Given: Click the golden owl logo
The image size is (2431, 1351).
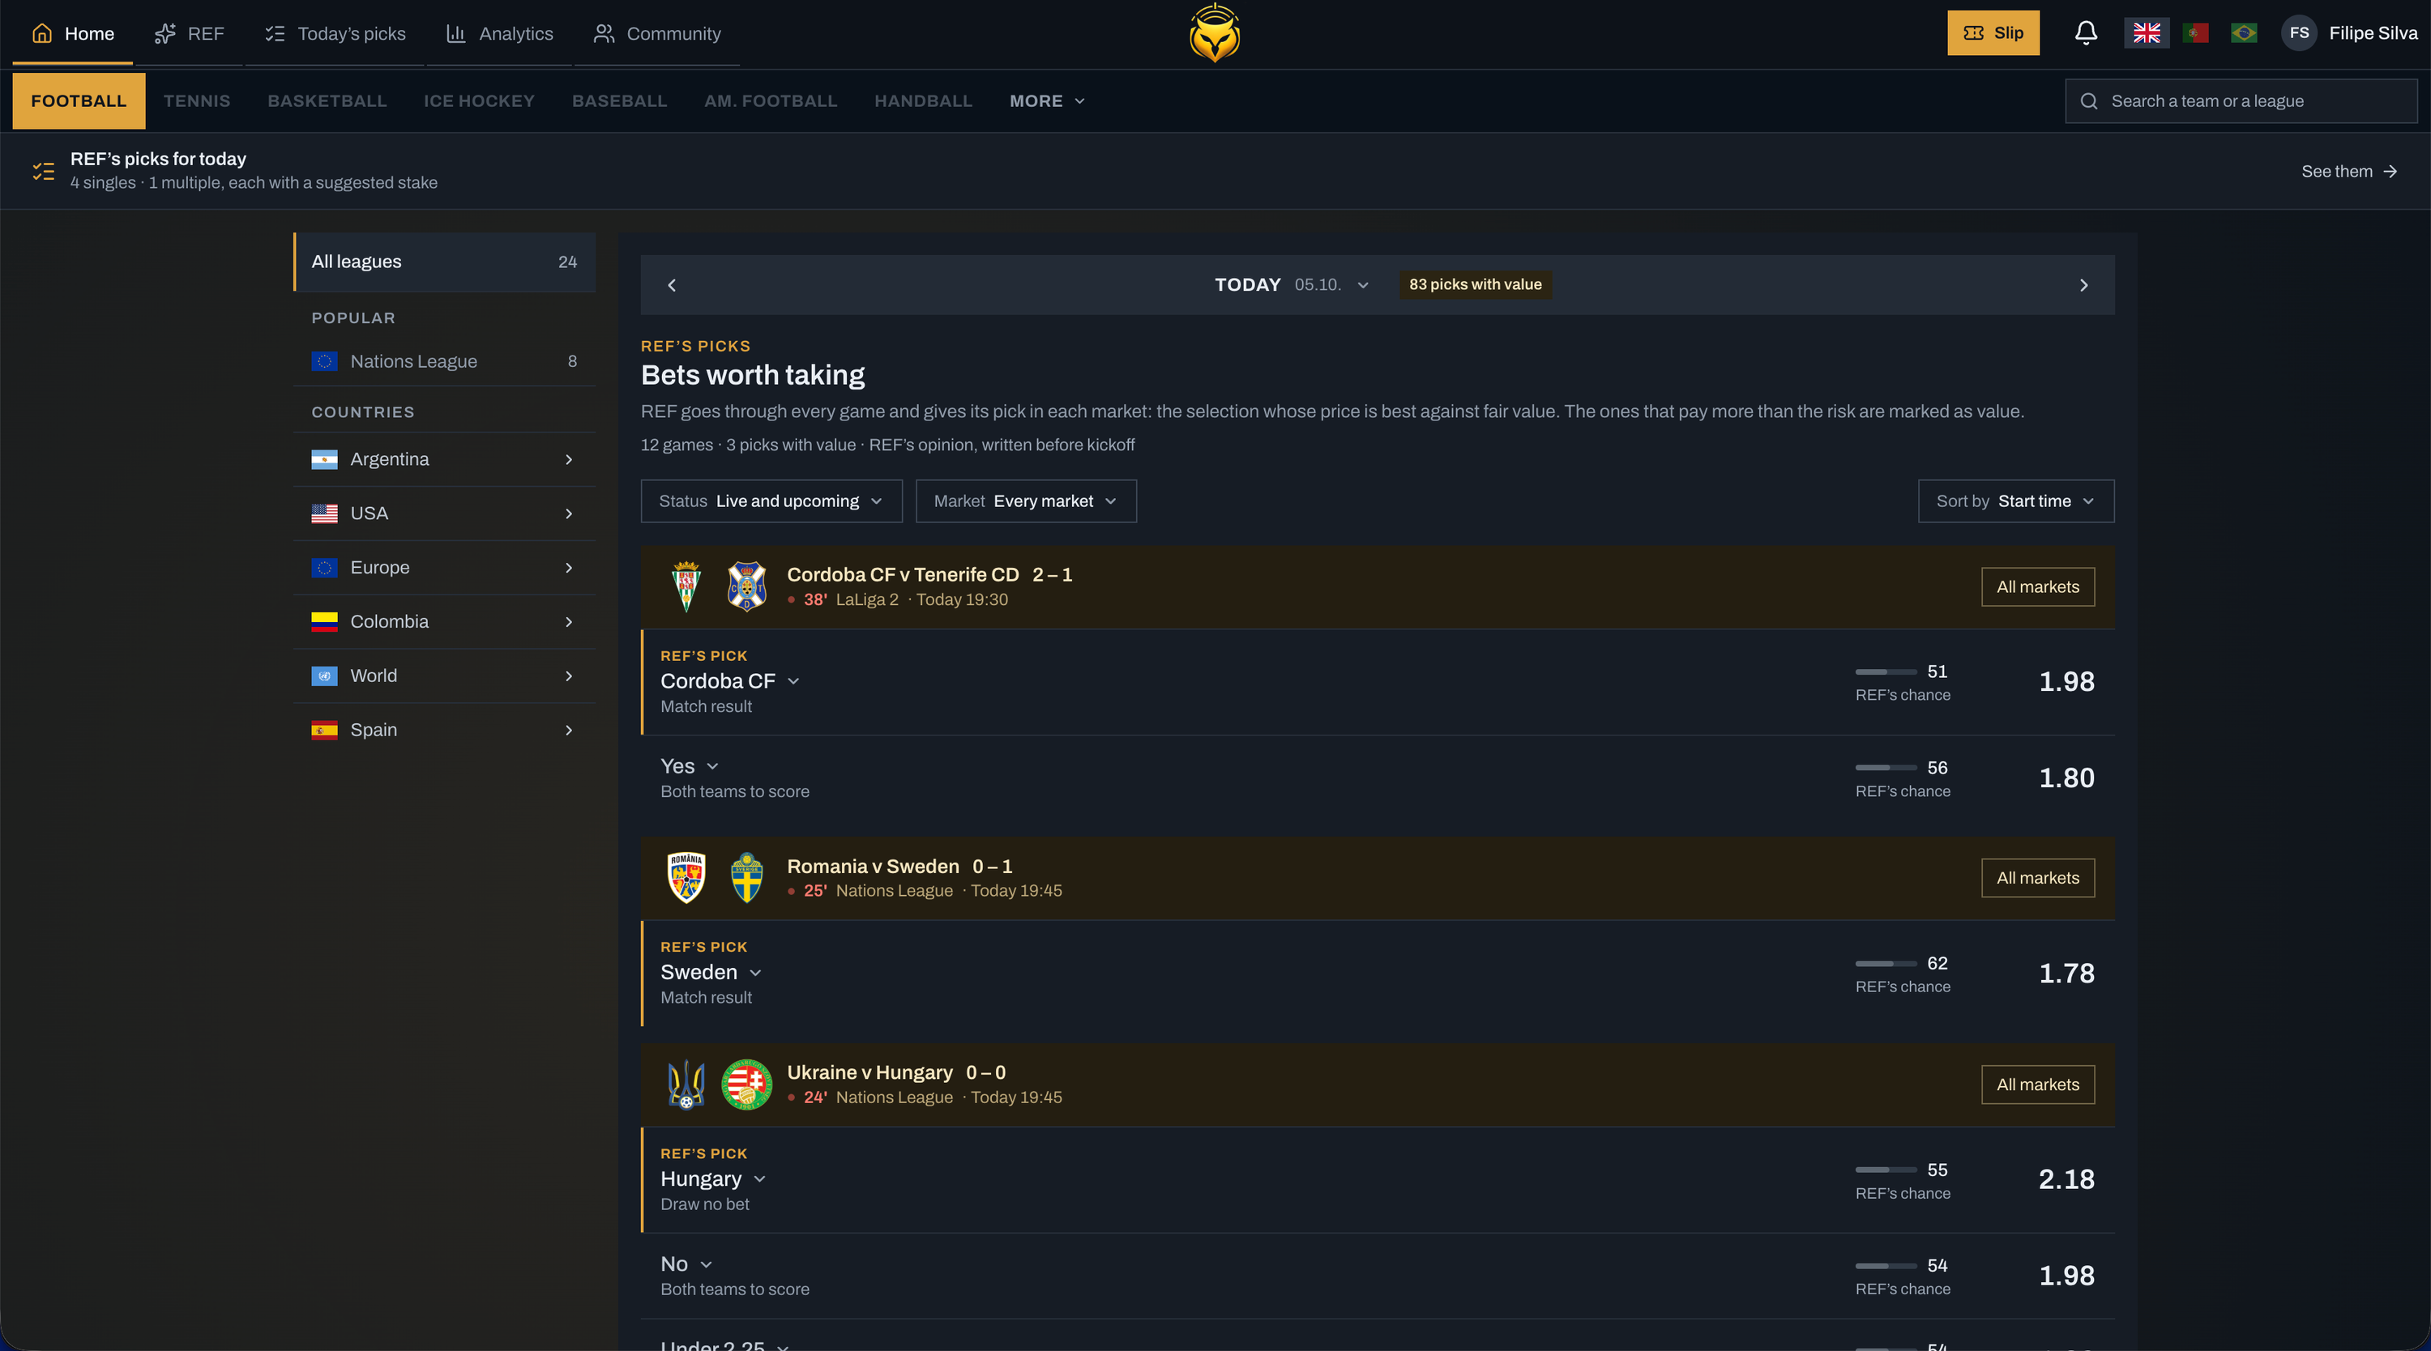Looking at the screenshot, I should pos(1215,33).
